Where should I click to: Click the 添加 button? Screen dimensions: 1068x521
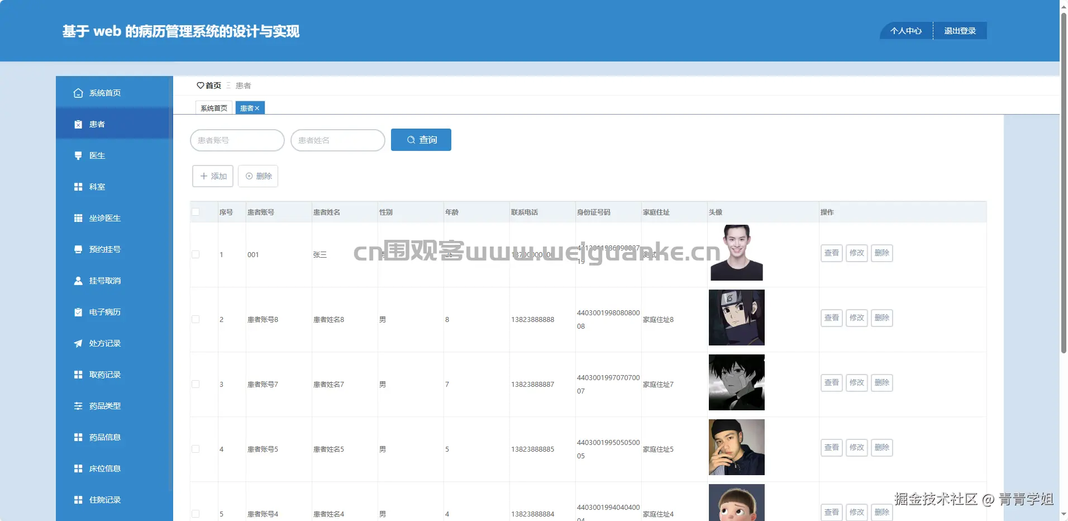point(213,176)
